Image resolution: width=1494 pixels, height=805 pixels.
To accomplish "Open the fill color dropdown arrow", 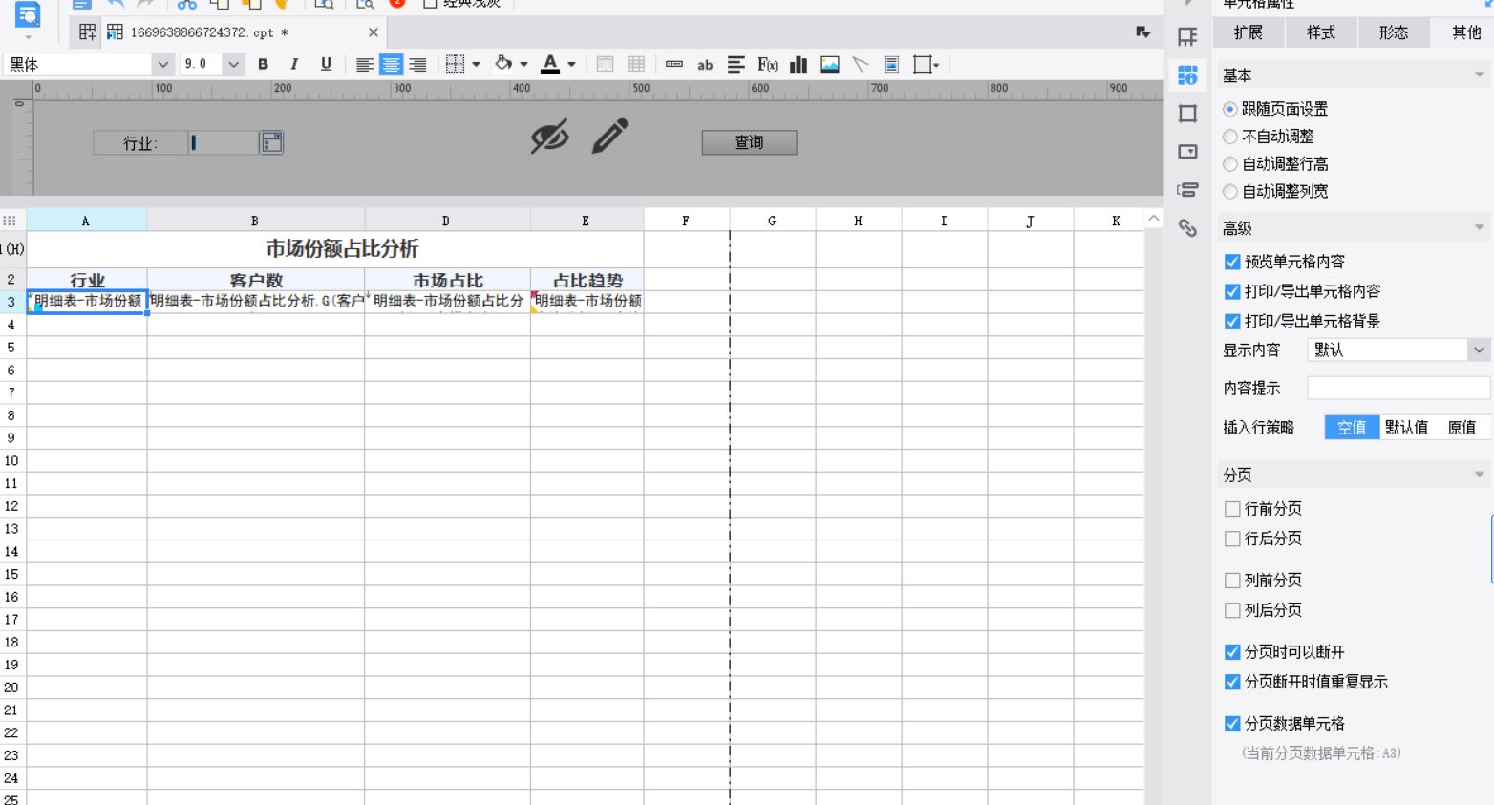I will point(523,64).
